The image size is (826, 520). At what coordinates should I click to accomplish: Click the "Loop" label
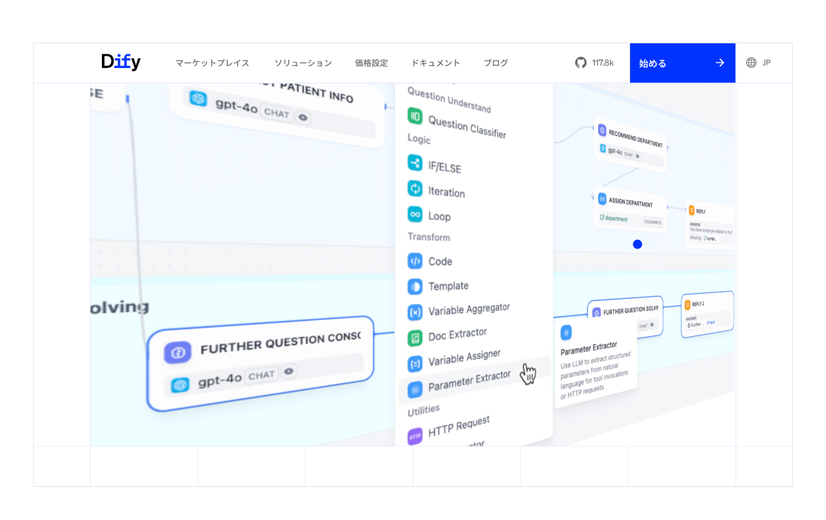[439, 216]
